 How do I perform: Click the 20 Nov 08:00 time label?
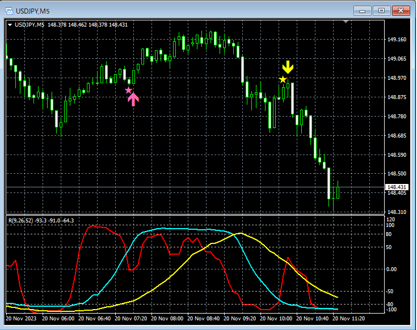[x=167, y=318]
